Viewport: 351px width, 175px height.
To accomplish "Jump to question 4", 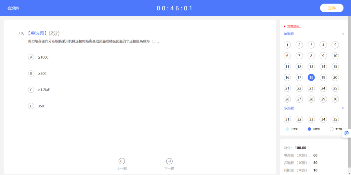I will click(323, 45).
